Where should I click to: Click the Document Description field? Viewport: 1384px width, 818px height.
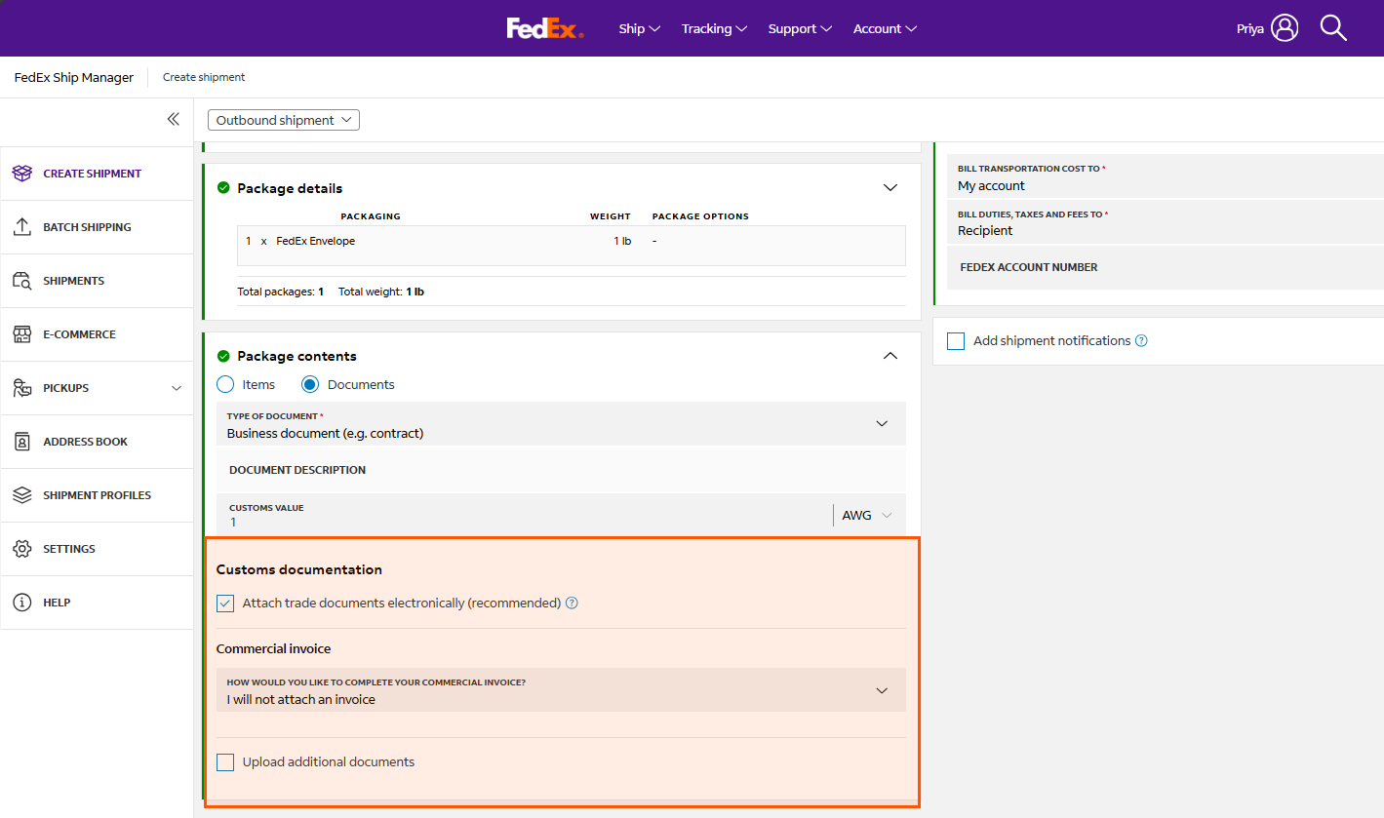[561, 470]
